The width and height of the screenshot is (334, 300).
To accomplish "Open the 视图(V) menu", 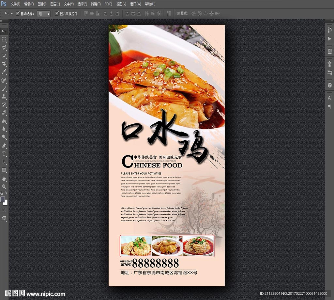I will 121,4.
